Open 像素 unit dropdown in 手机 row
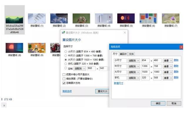 click(168, 78)
